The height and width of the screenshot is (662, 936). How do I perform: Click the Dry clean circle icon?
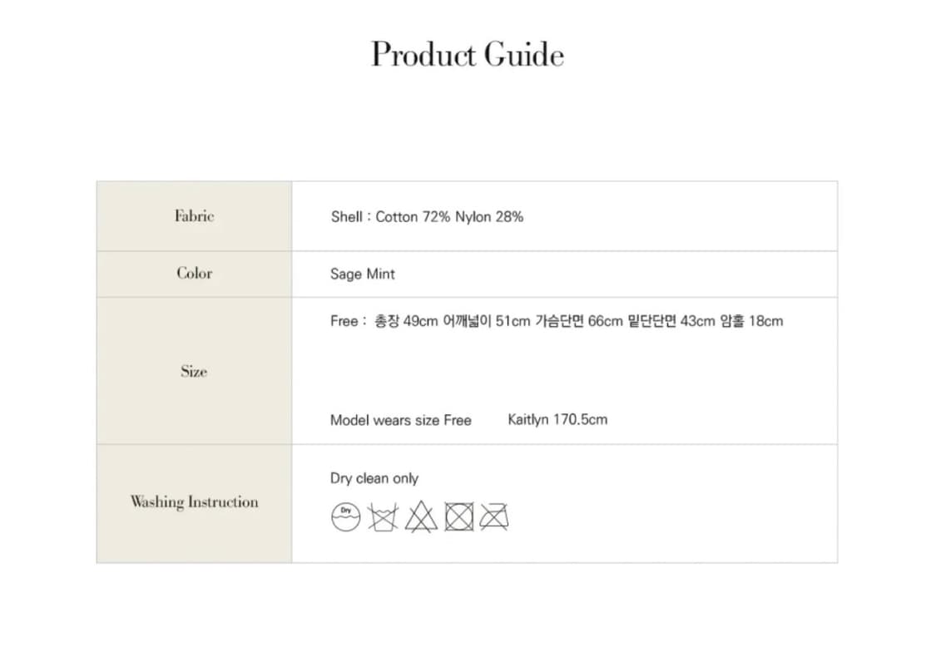click(345, 517)
